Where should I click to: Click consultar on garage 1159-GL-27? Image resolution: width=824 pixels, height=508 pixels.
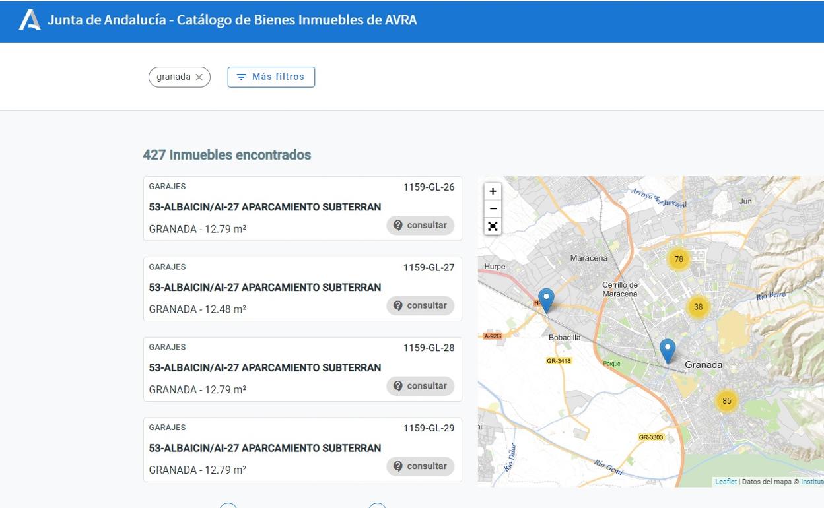coord(421,305)
